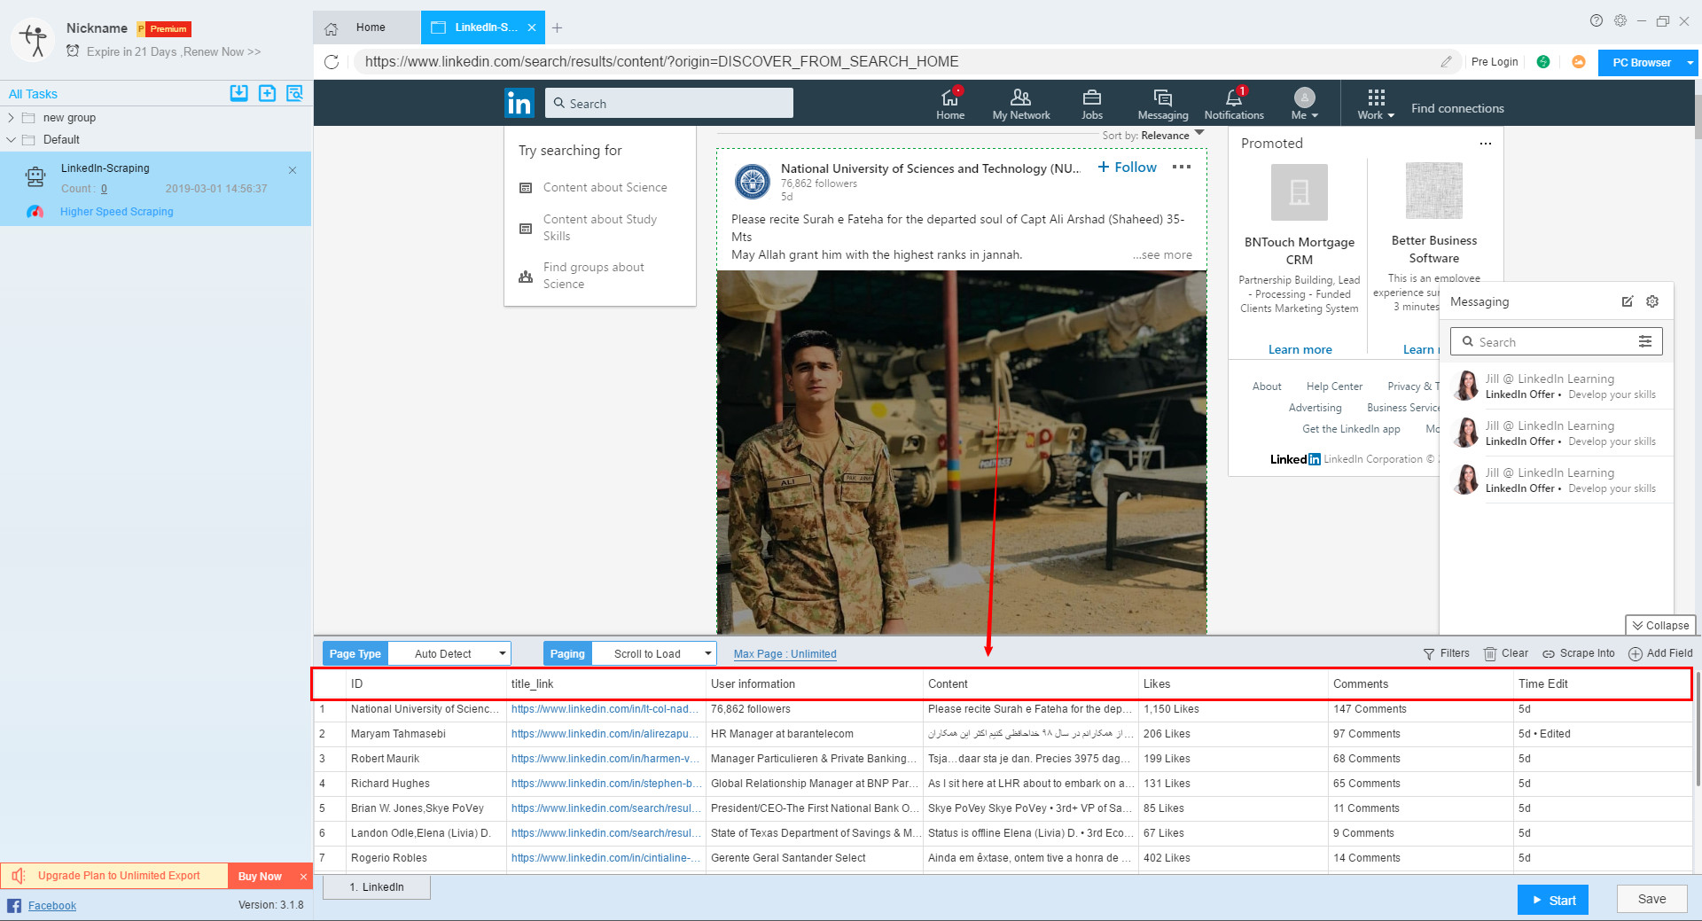Select the 1. LinkedIn sheet tab

tap(377, 887)
